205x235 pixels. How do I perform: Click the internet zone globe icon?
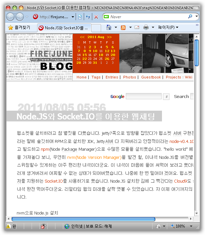tap(67, 226)
